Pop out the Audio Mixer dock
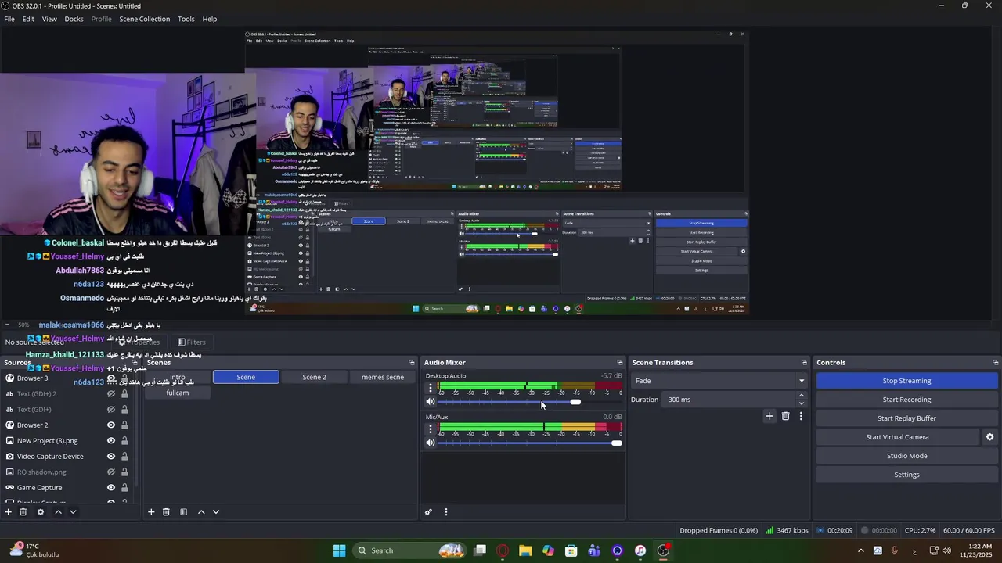1002x563 pixels. click(620, 363)
